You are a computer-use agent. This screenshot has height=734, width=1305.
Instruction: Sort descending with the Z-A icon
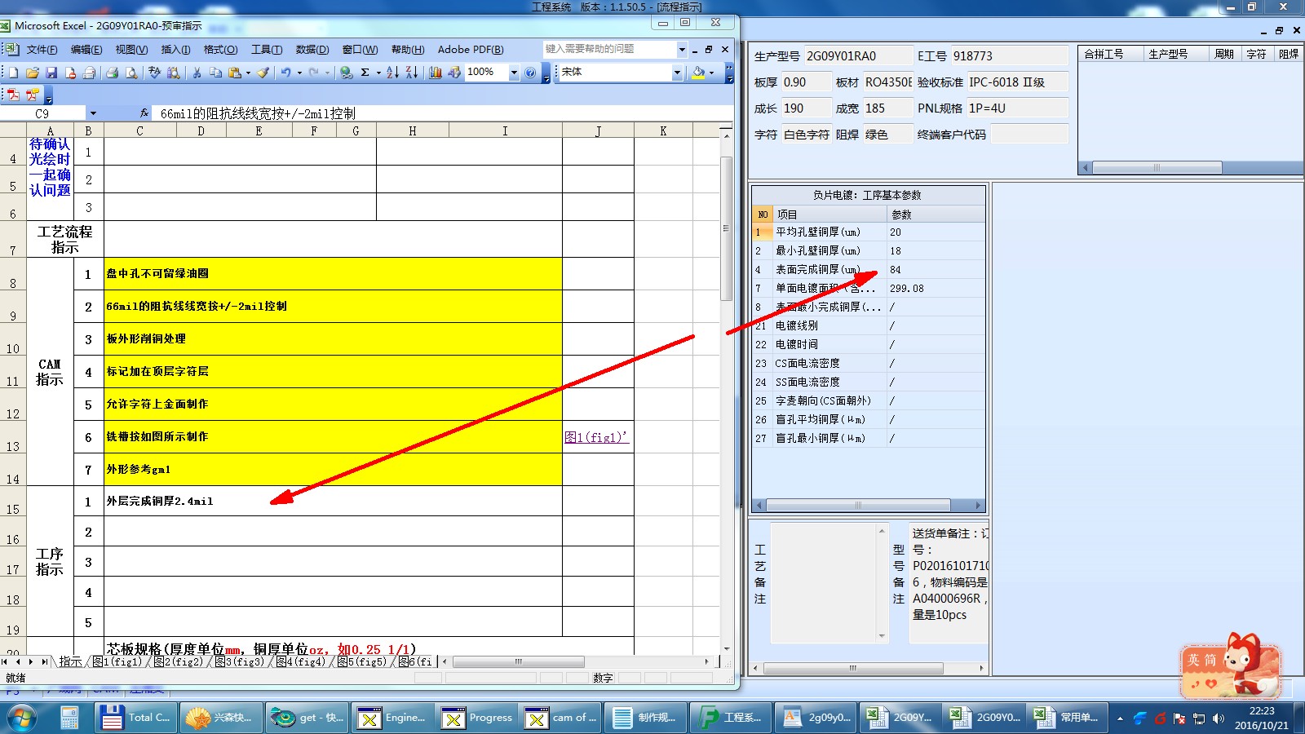[412, 73]
